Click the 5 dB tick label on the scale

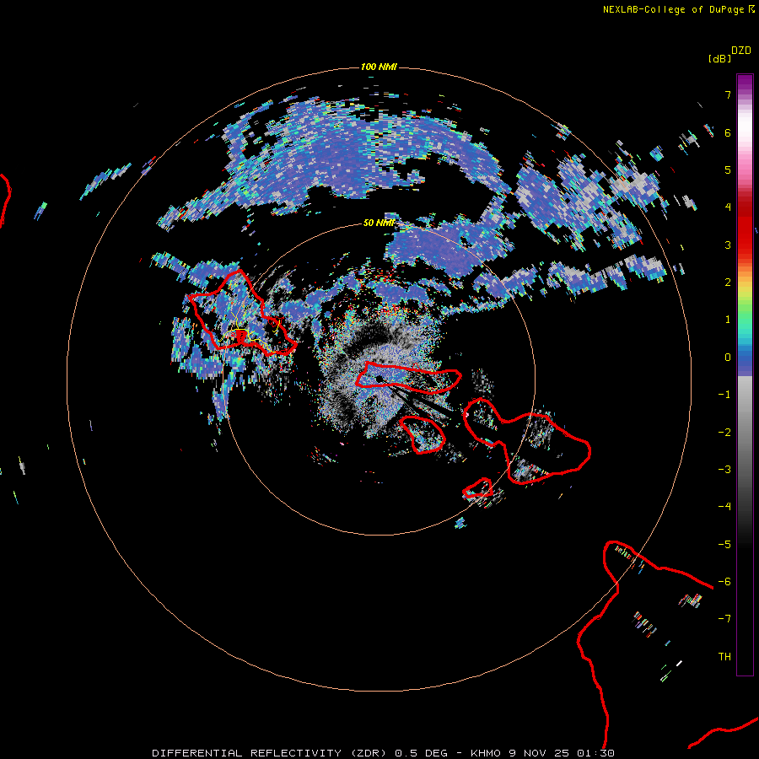click(728, 170)
